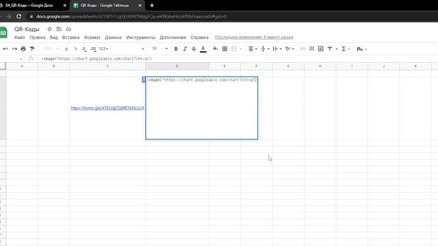The image size is (438, 246).
Task: Click the Undo arrow in toolbar
Action: click(x=5, y=49)
